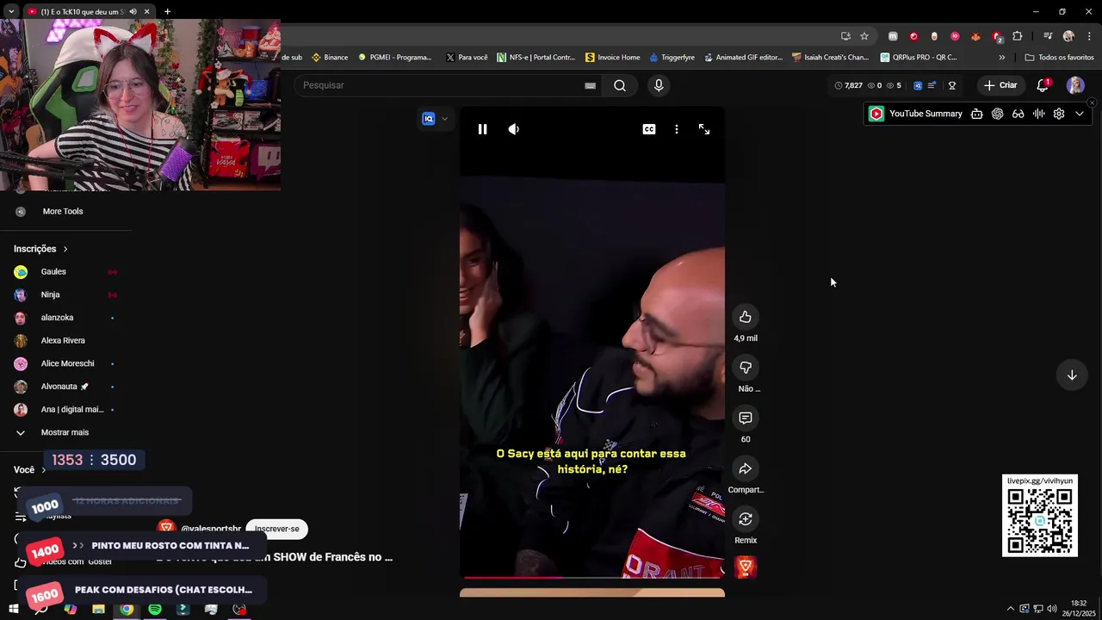The width and height of the screenshot is (1102, 620).
Task: Click the audio waveform icon in YouTube Summary
Action: 1038,114
